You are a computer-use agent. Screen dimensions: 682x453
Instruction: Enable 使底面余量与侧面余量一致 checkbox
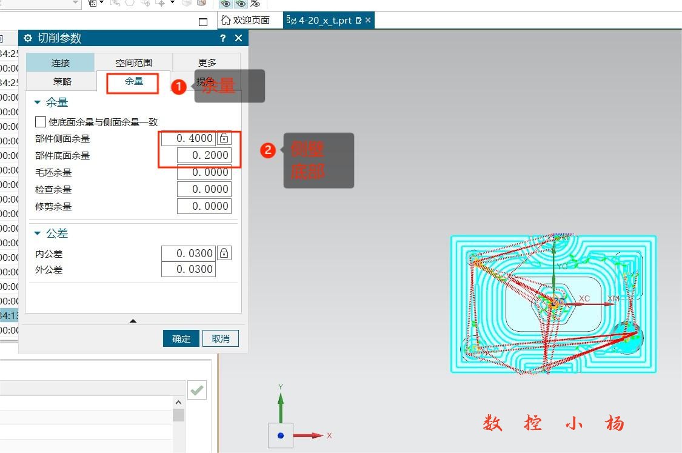41,122
